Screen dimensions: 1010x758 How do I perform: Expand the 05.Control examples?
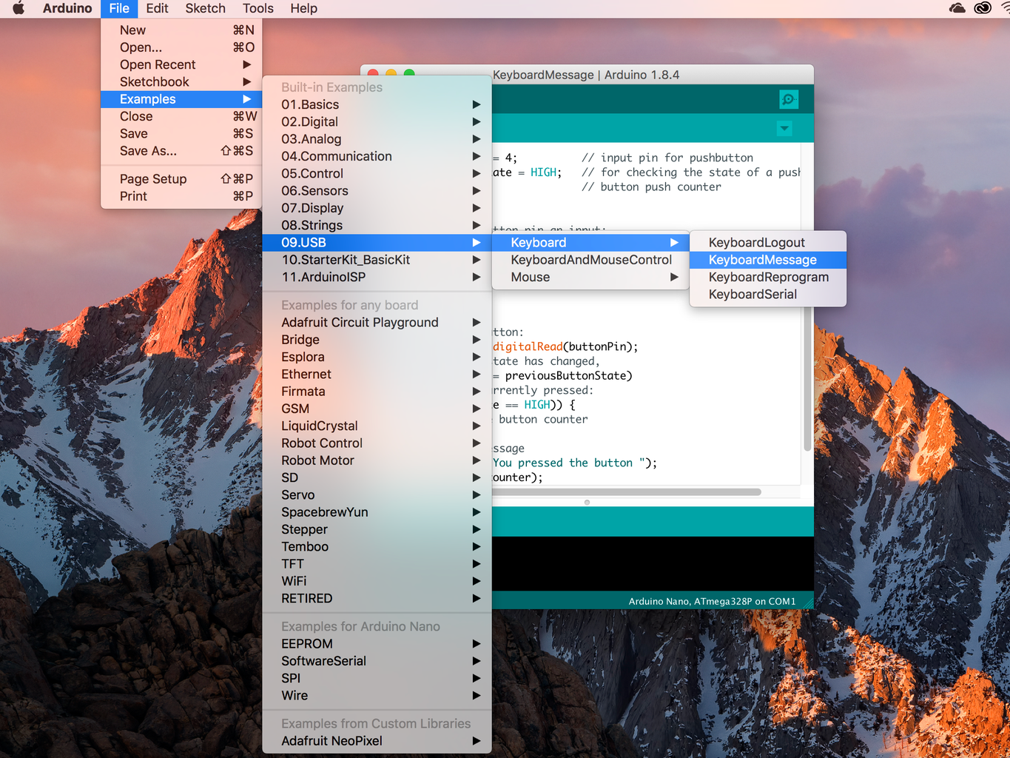(x=377, y=174)
